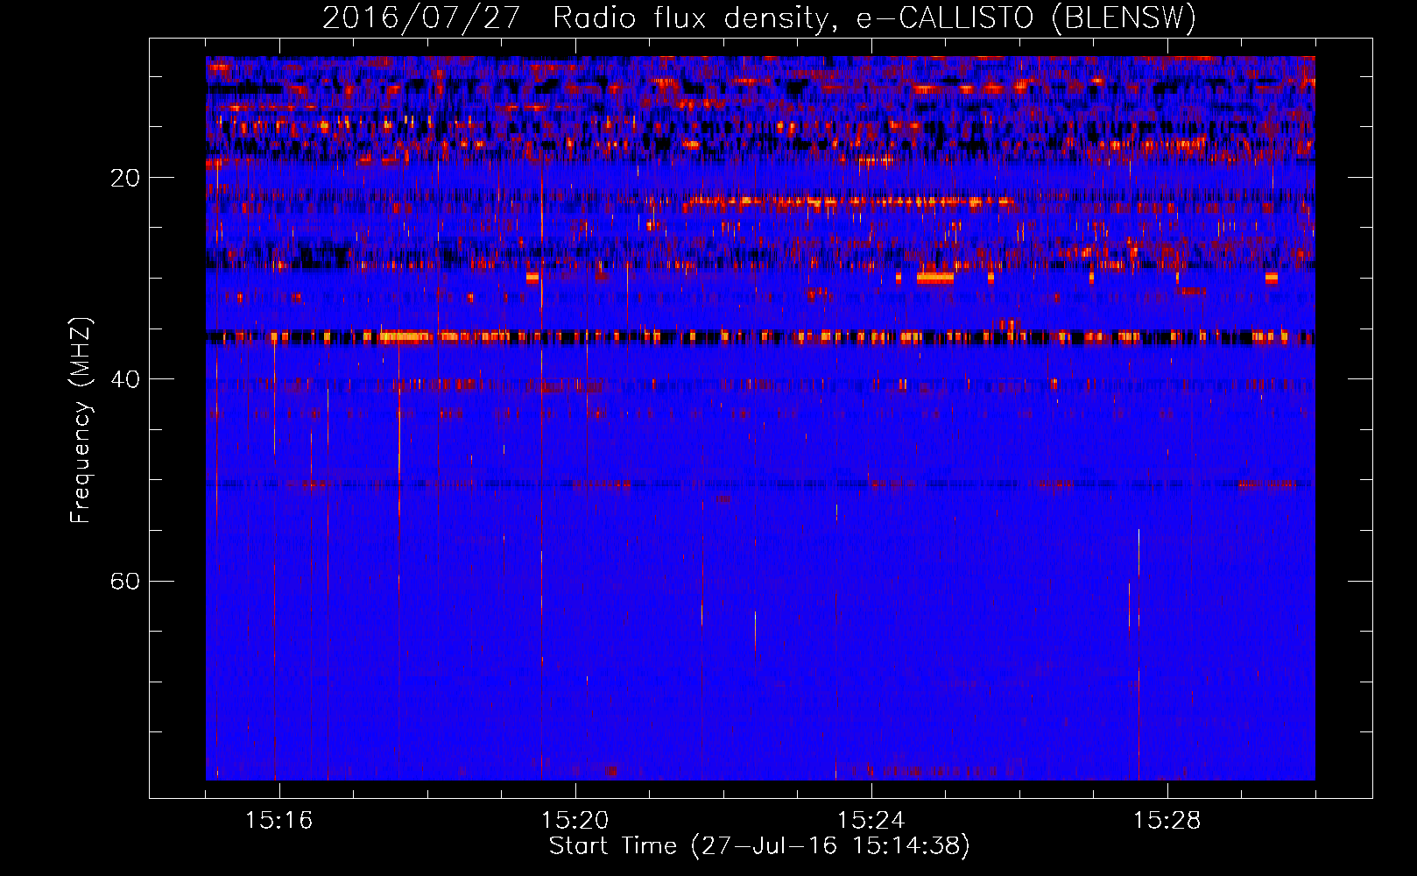1417x876 pixels.
Task: Click the Start Time axis caption
Action: (759, 846)
